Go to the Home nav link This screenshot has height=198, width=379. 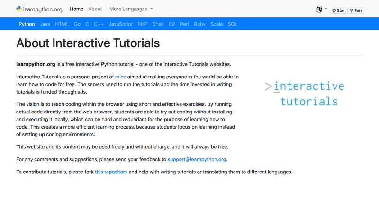tap(76, 9)
